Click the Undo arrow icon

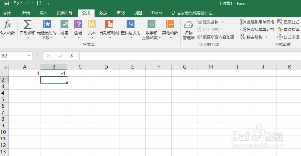click(16, 3)
